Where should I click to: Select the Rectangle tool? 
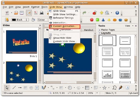point(25,88)
